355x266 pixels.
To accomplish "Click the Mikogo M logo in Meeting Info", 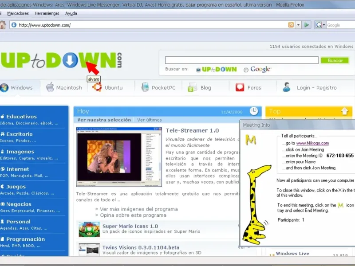I will pyautogui.click(x=251, y=140).
